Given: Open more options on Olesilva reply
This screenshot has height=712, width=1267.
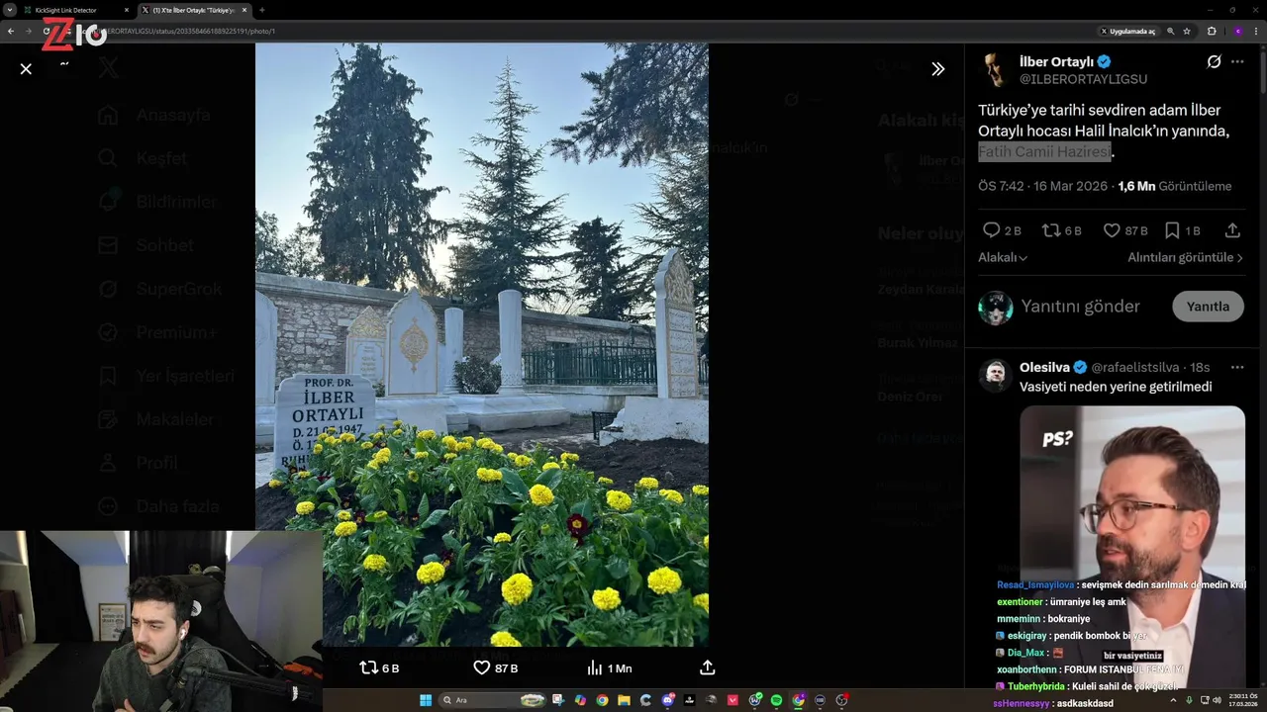Looking at the screenshot, I should 1237,368.
